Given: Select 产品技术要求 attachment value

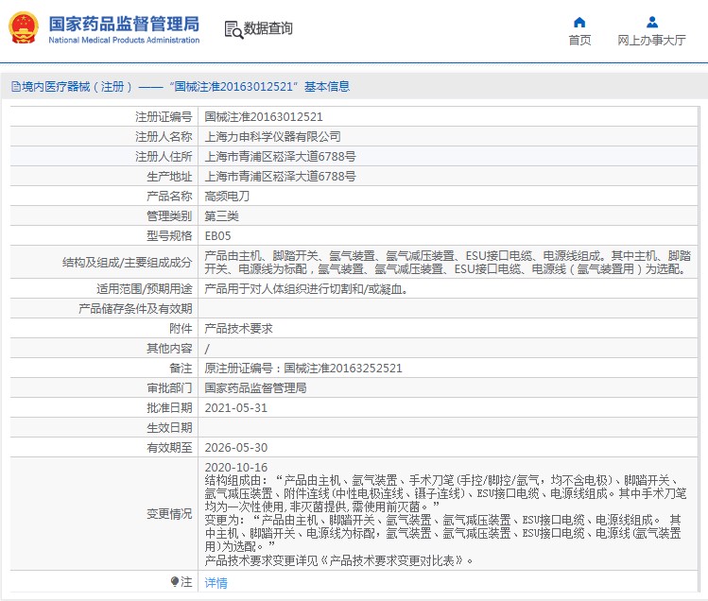Looking at the screenshot, I should point(239,329).
